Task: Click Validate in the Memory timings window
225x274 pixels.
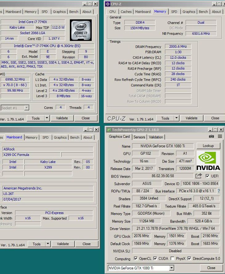Action: click(191, 118)
